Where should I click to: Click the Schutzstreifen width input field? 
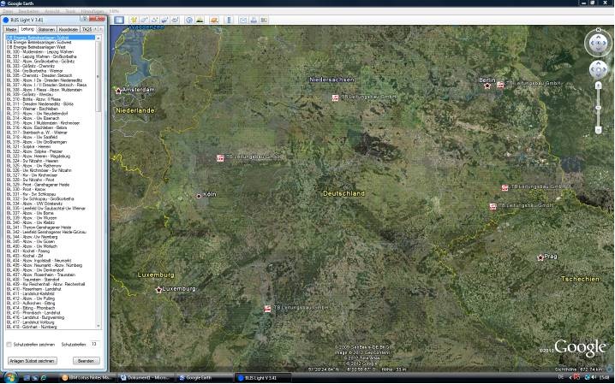[94, 344]
